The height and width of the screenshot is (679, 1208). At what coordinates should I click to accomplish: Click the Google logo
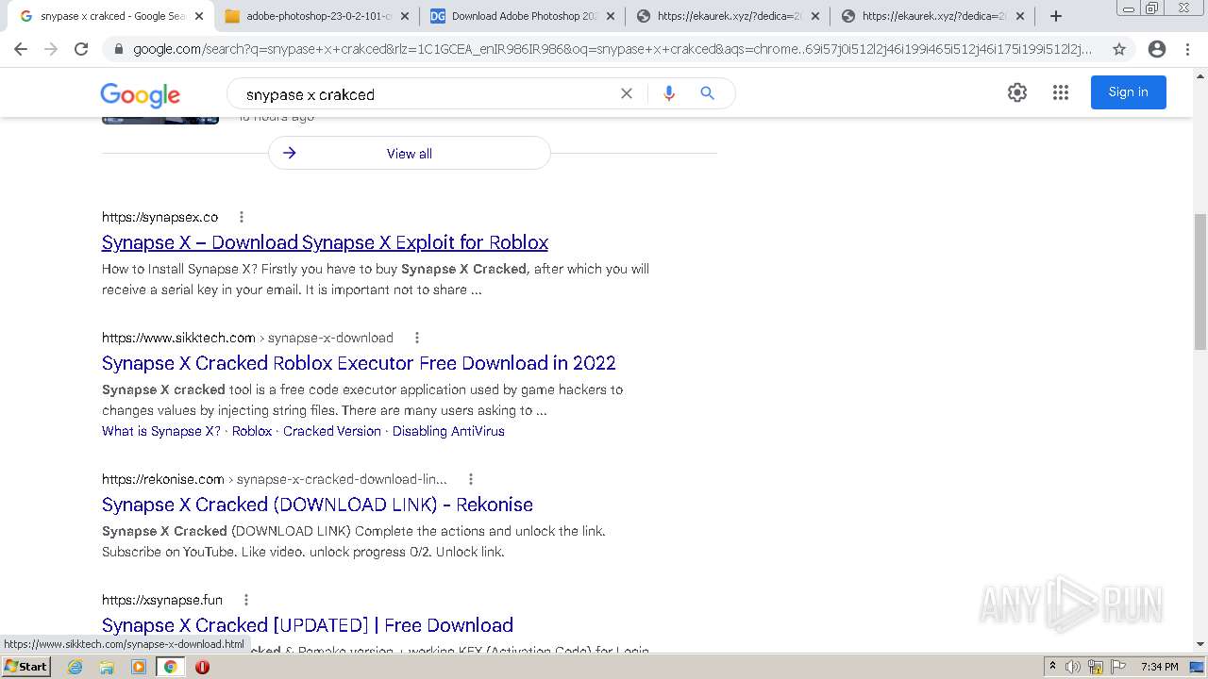click(x=141, y=94)
